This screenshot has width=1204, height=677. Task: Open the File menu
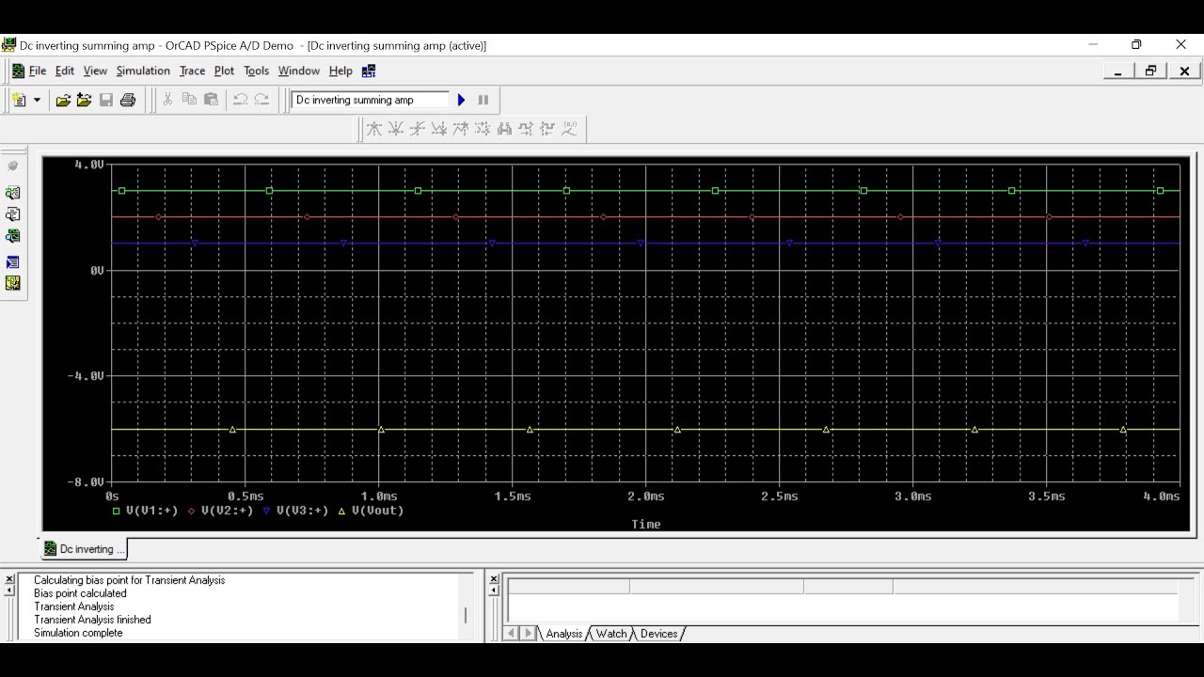click(x=38, y=71)
